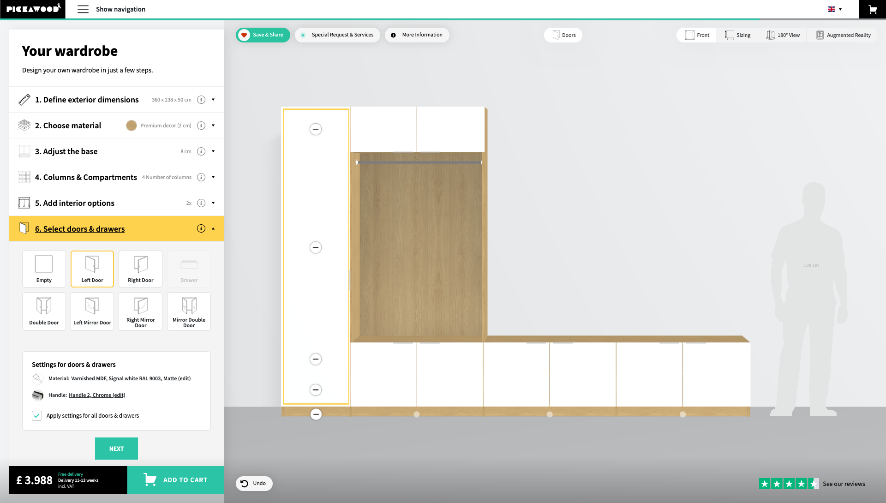The image size is (886, 503).
Task: Choose the Empty compartment option
Action: coord(44,269)
